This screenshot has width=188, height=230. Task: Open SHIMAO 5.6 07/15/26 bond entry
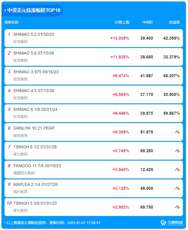click(x=94, y=57)
